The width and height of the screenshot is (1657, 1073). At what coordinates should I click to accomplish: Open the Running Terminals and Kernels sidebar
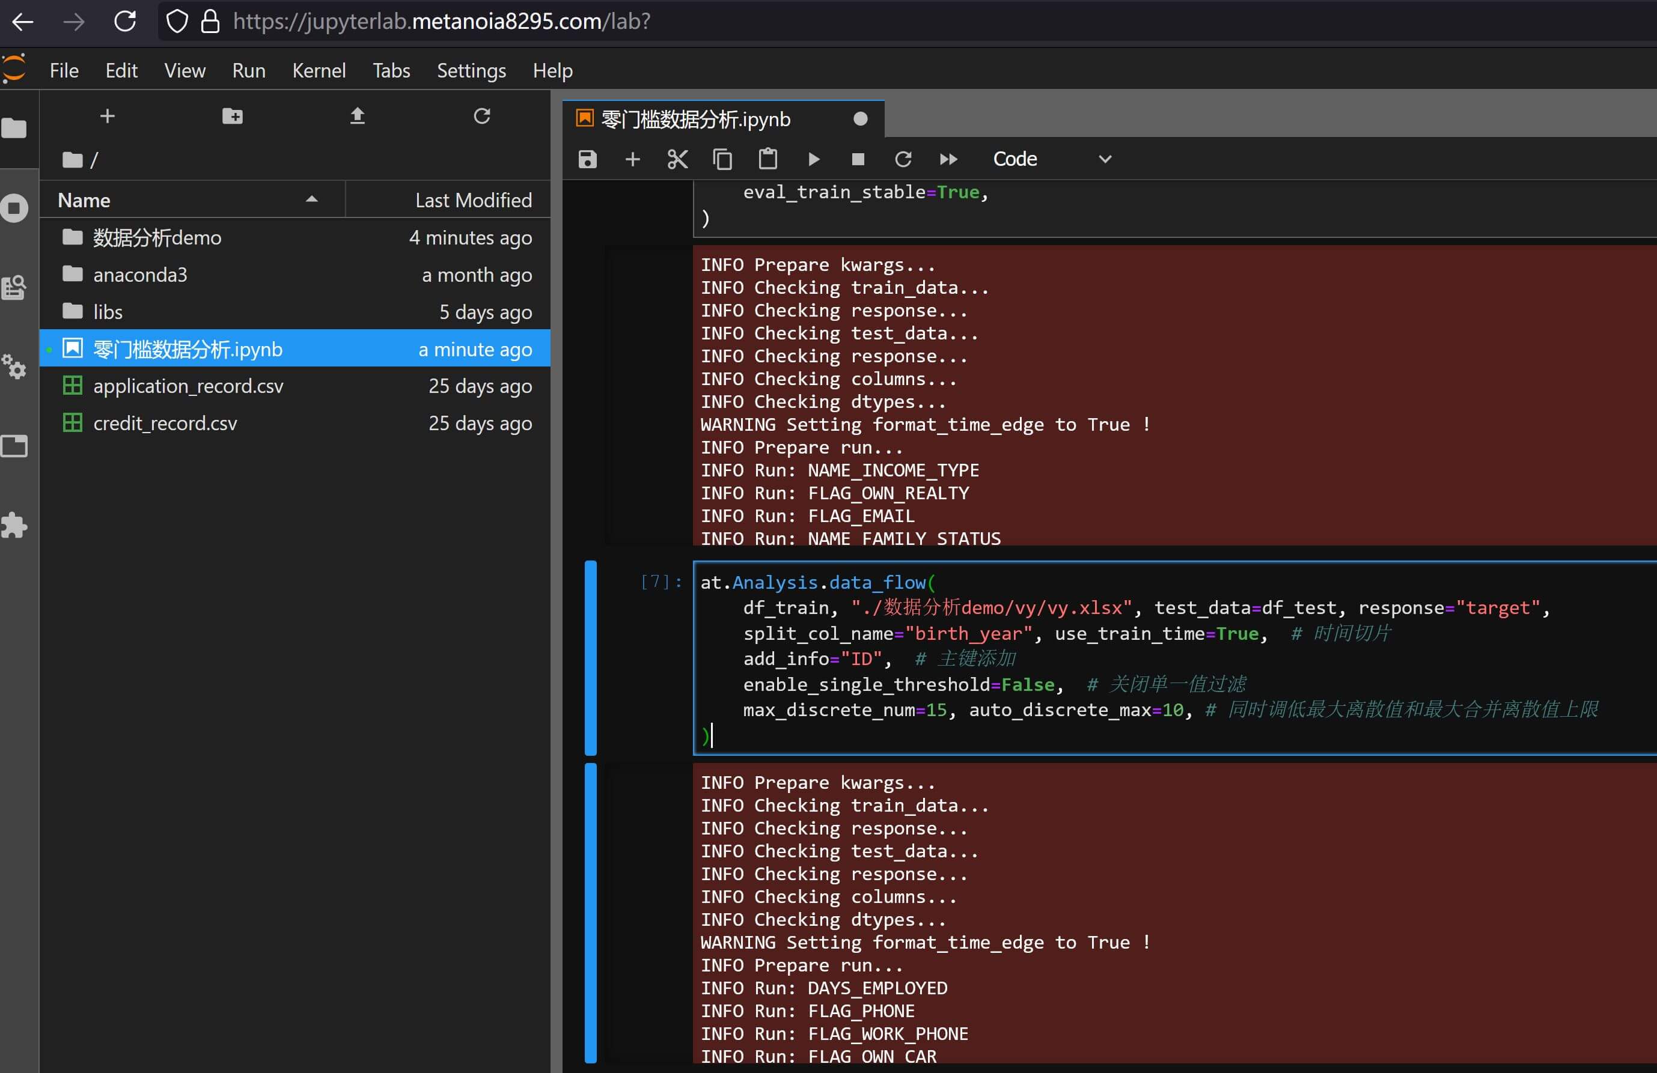pyautogui.click(x=14, y=207)
